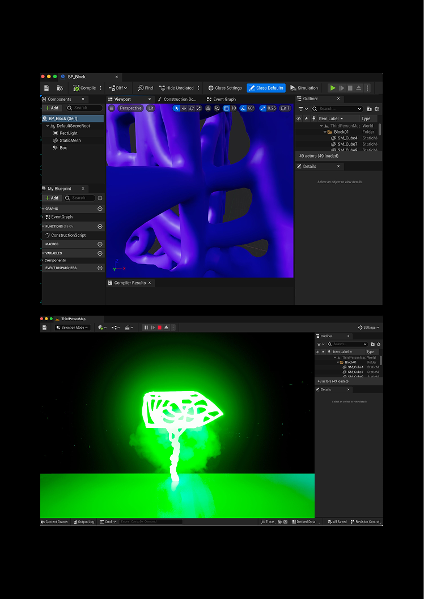Open My Blueprint settings gear
Image resolution: width=424 pixels, height=599 pixels.
click(100, 198)
